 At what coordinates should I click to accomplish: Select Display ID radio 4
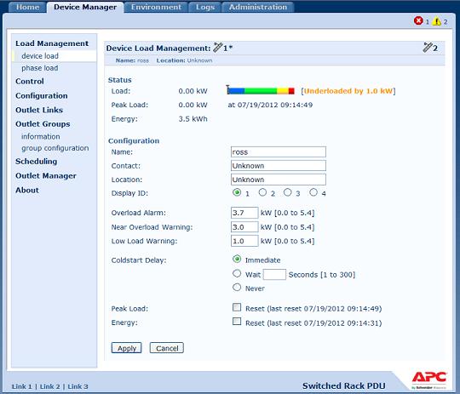point(313,192)
